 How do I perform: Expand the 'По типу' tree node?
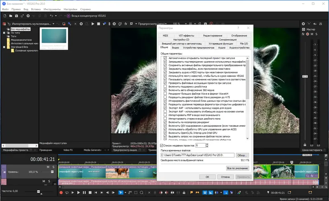tap(4, 33)
